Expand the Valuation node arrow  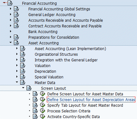(x=17, y=65)
